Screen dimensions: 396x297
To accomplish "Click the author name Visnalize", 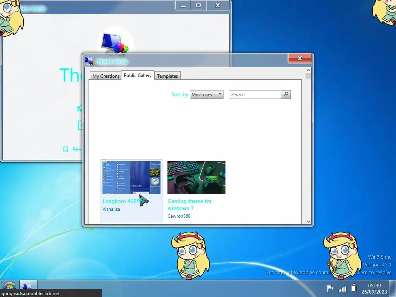I will (111, 209).
